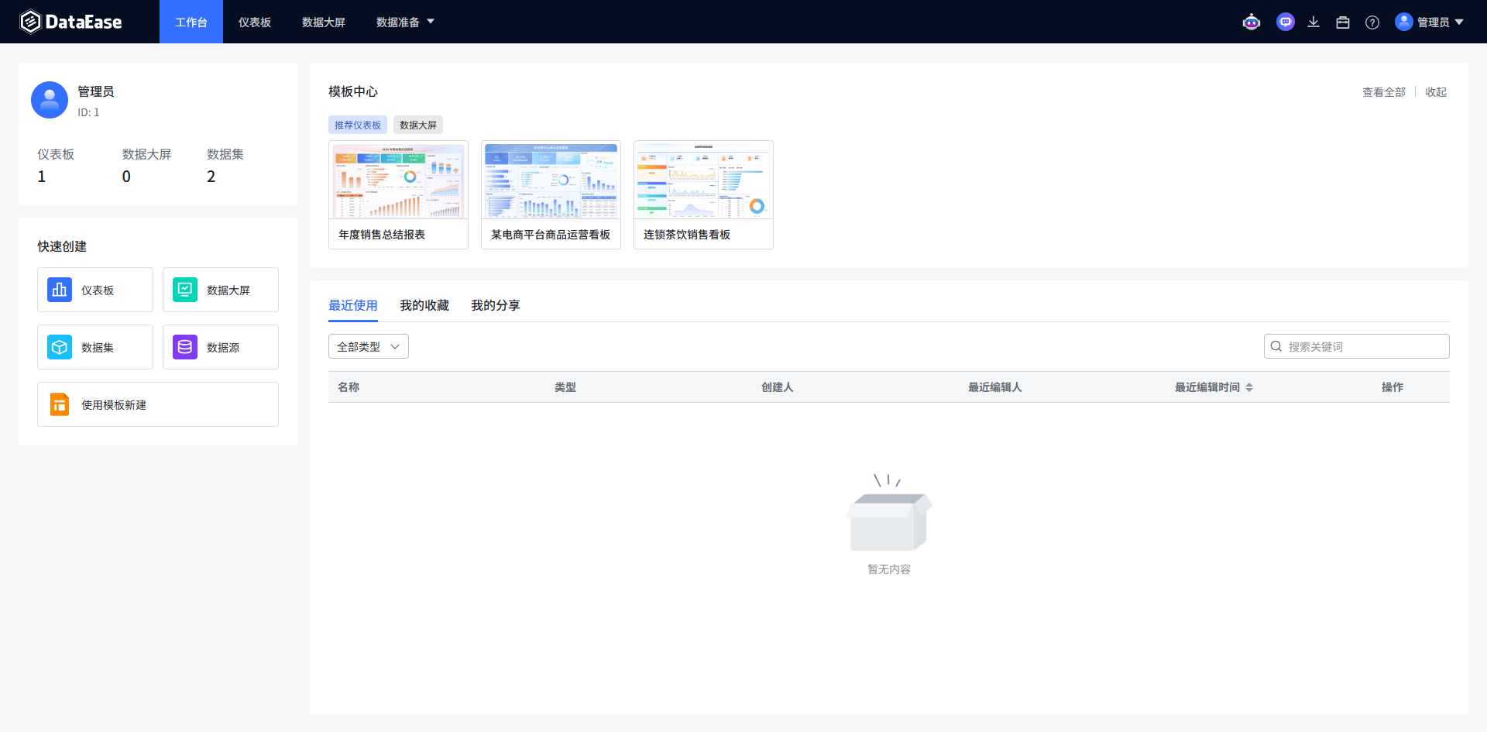The height and width of the screenshot is (732, 1487).
Task: Expand the 全部类型 filter dropdown
Action: pyautogui.click(x=369, y=346)
